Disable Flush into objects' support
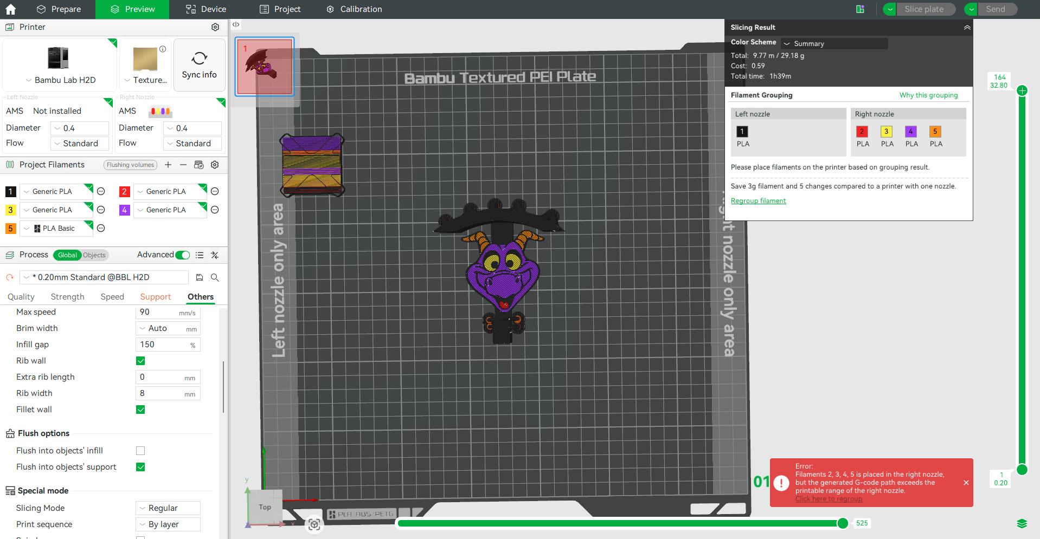 pyautogui.click(x=140, y=467)
